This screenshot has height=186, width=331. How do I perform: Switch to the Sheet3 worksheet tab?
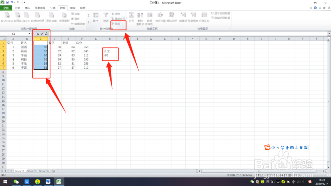(44, 171)
